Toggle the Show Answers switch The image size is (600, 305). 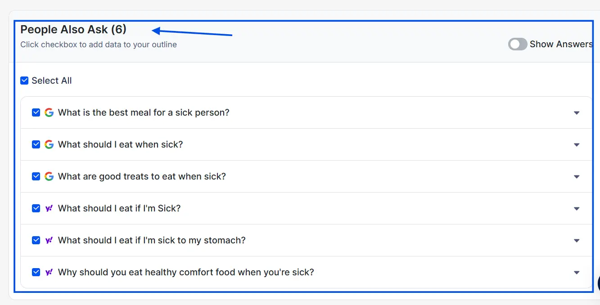click(x=518, y=44)
